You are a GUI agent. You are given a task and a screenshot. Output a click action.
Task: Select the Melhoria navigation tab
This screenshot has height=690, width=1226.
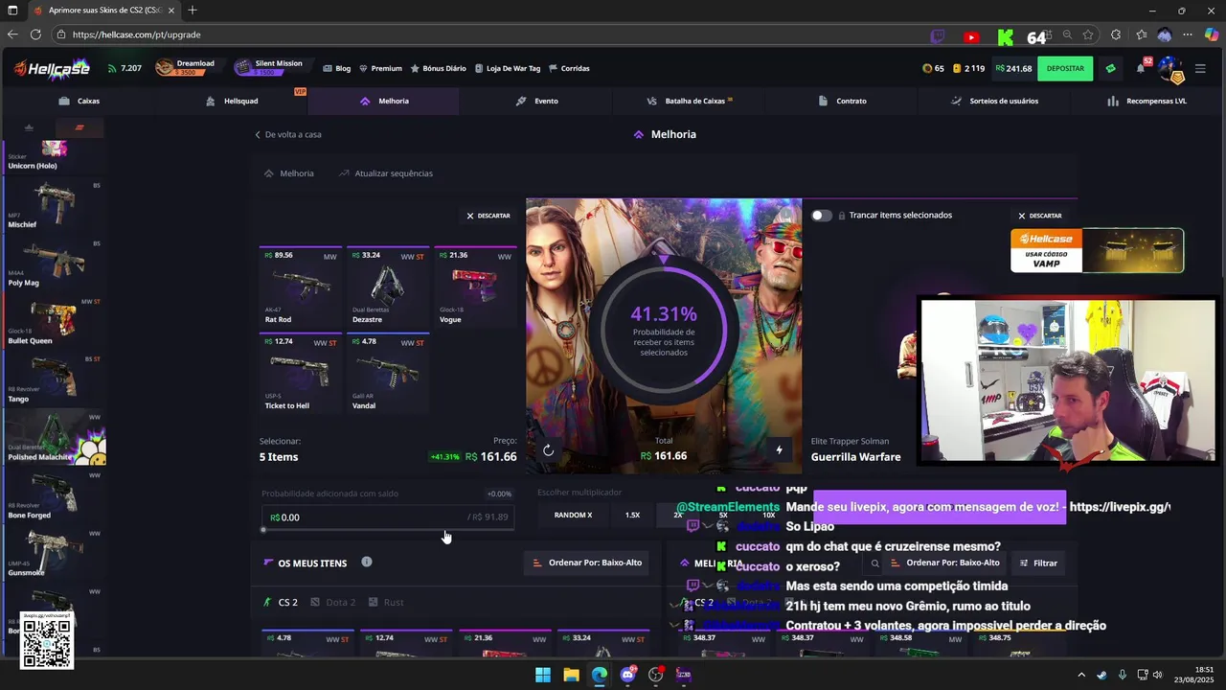[x=384, y=101]
